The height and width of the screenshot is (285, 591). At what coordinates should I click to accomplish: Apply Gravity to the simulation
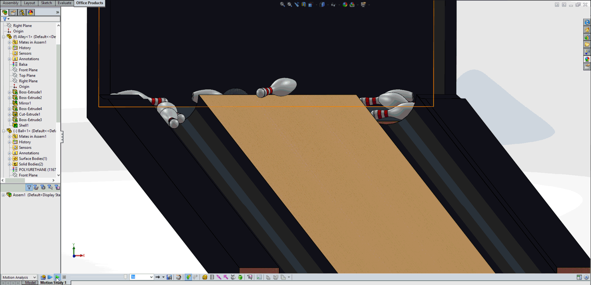240,277
